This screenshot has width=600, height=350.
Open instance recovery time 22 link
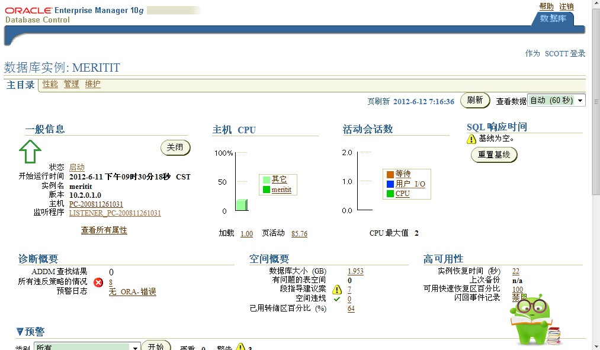click(x=516, y=271)
